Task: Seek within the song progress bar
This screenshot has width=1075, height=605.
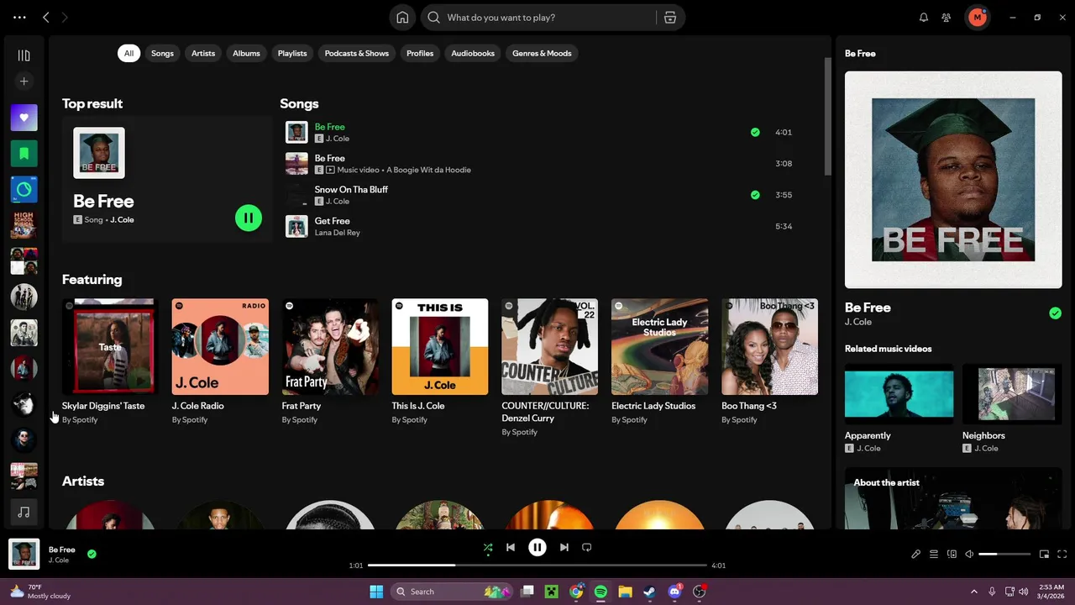Action: click(x=537, y=566)
